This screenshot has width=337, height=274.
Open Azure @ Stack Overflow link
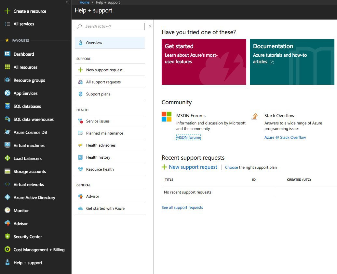285,137
